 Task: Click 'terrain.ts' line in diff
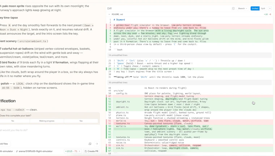point(122,118)
